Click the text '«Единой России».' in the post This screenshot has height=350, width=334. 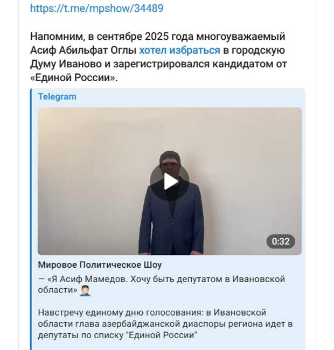tap(74, 78)
